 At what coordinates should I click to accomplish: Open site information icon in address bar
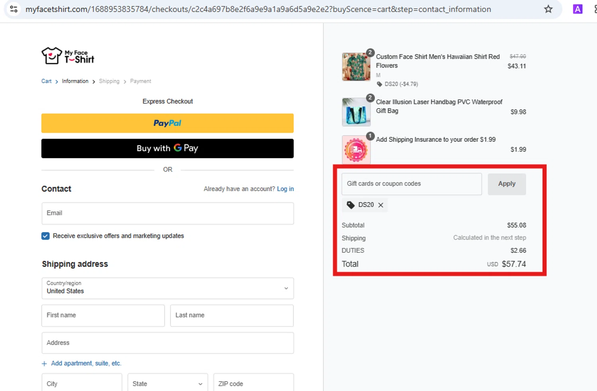click(14, 9)
